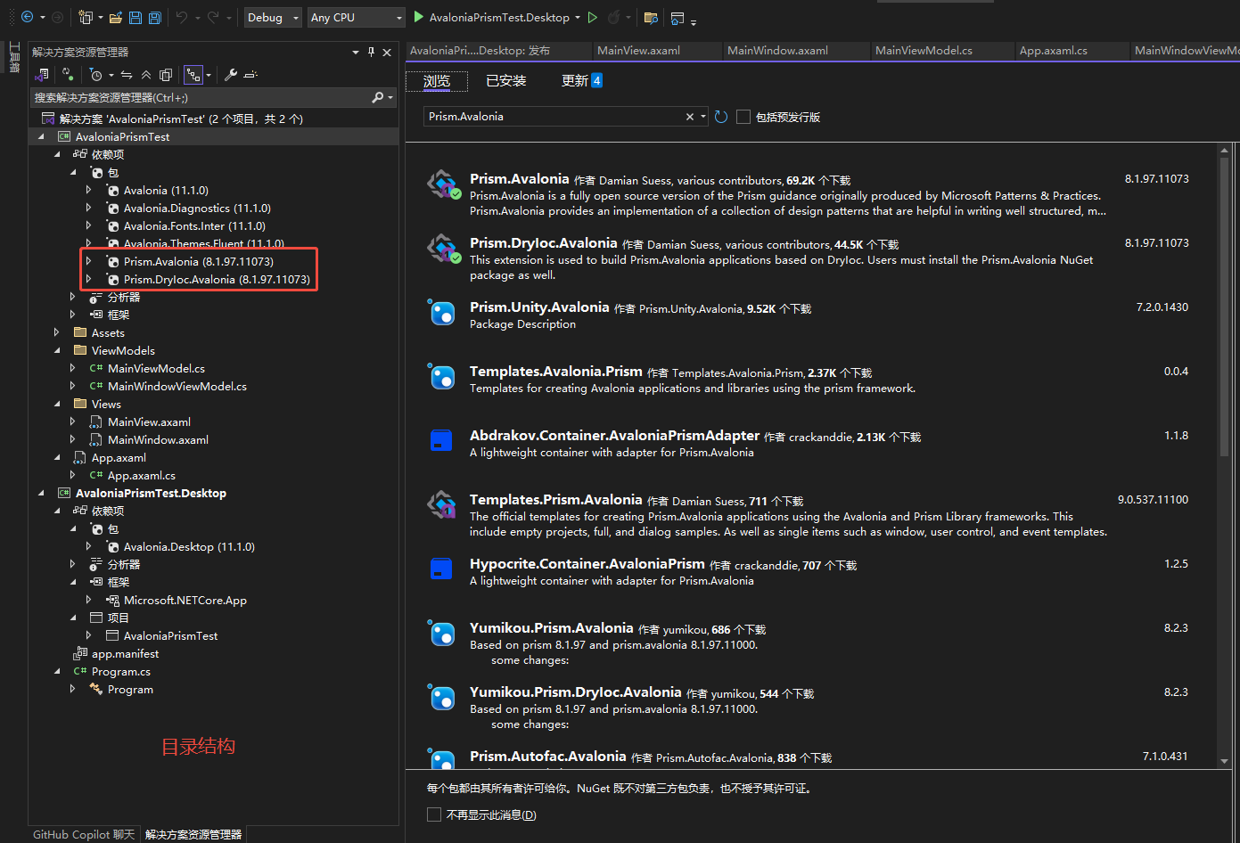Select App.axaml in Solution Explorer
The image size is (1240, 843).
click(x=119, y=457)
